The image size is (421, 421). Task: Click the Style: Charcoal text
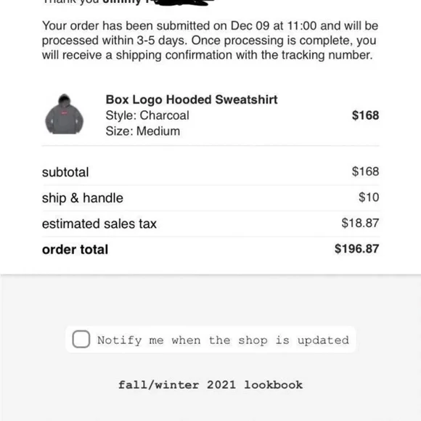pyautogui.click(x=147, y=115)
